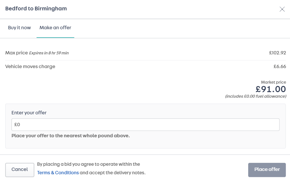The width and height of the screenshot is (290, 185).
Task: Click the Vehicle moves charge label
Action: [30, 67]
